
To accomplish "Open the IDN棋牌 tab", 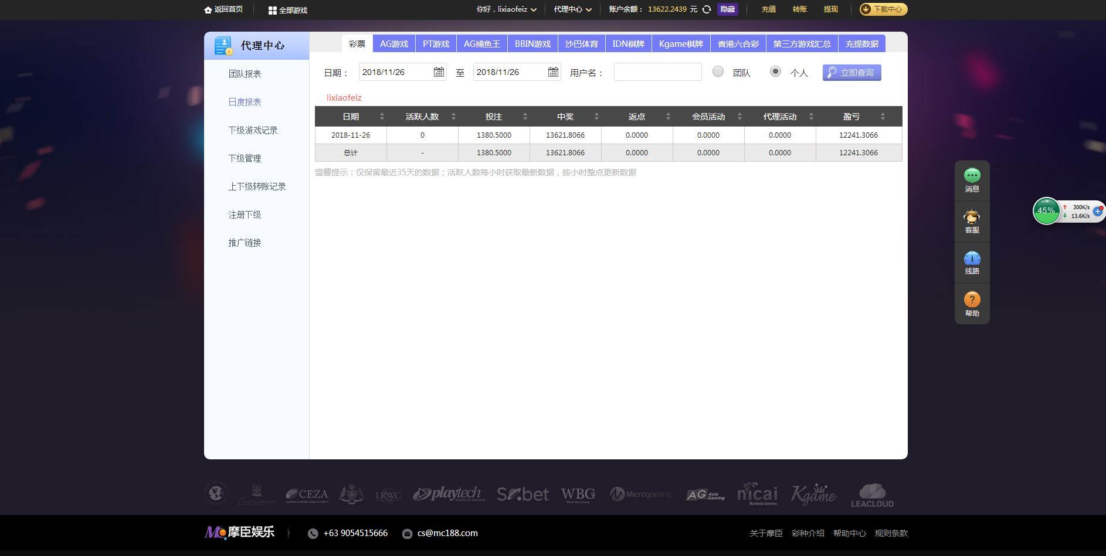I will 629,44.
